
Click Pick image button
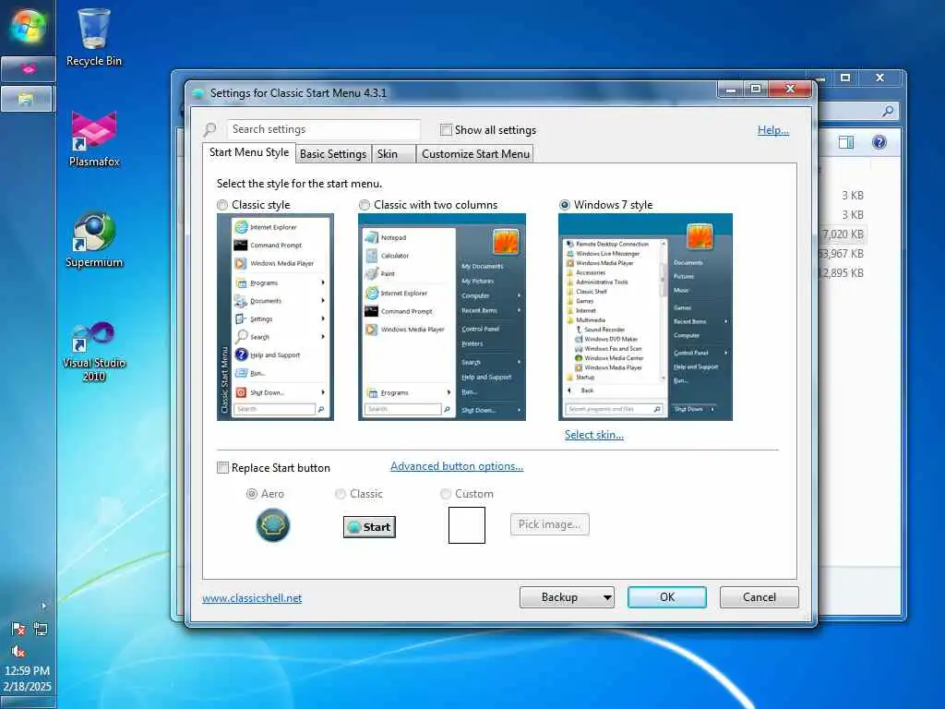click(550, 524)
